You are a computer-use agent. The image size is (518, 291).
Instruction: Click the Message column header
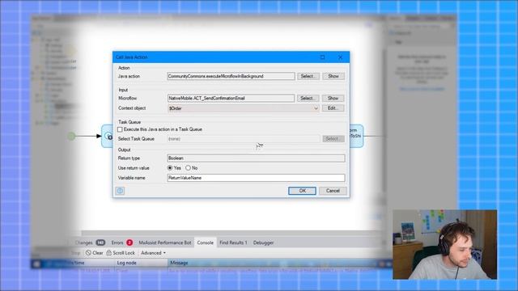coord(179,263)
